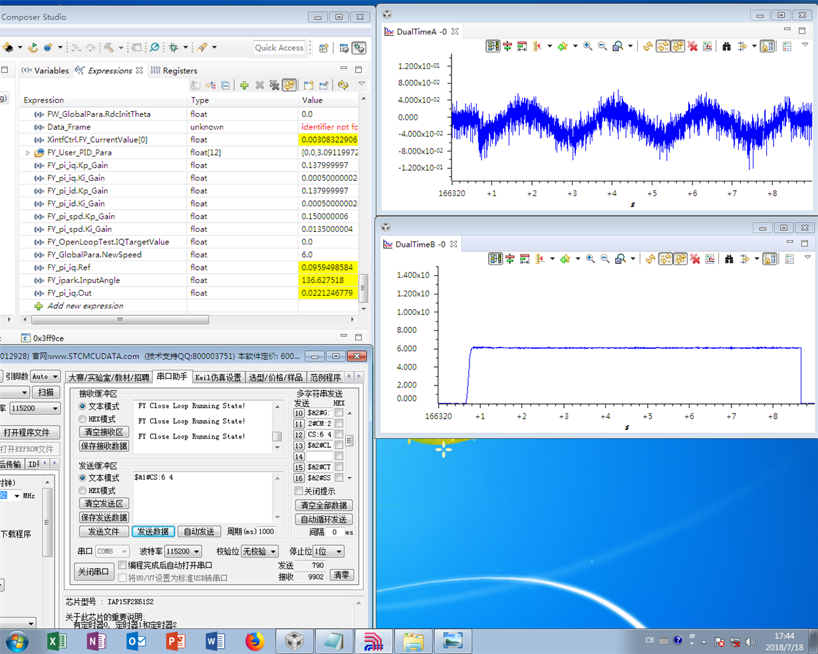This screenshot has height=654, width=818.
Task: Check 编程完成后自动打开串口 option
Action: (122, 565)
